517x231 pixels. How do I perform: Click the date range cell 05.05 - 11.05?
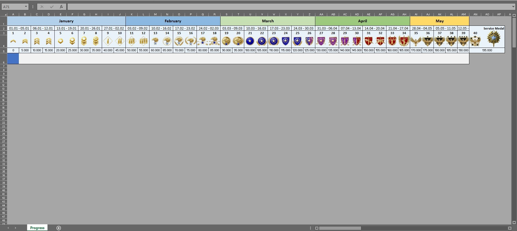[x=445, y=28]
